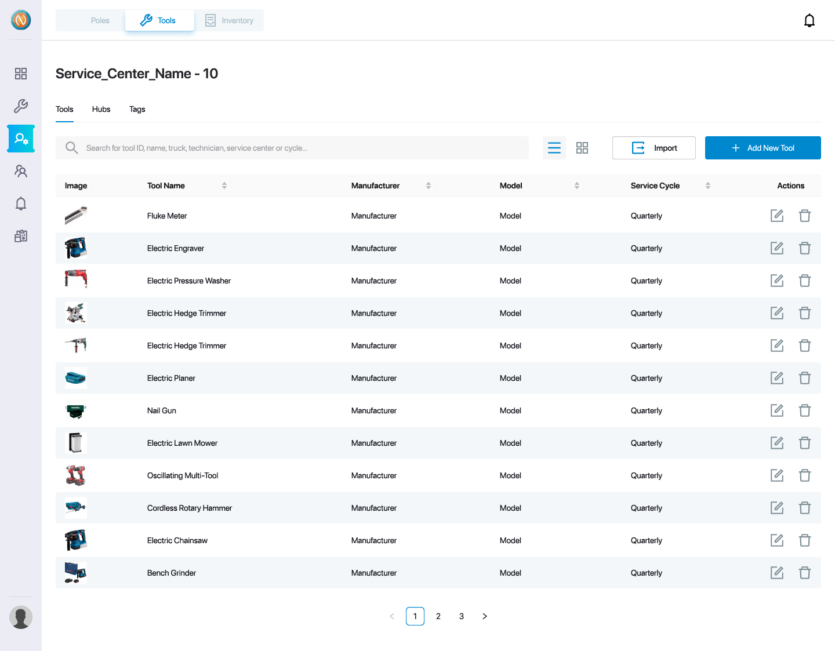This screenshot has height=651, width=835.
Task: Delete the Nail Gun row
Action: [805, 410]
